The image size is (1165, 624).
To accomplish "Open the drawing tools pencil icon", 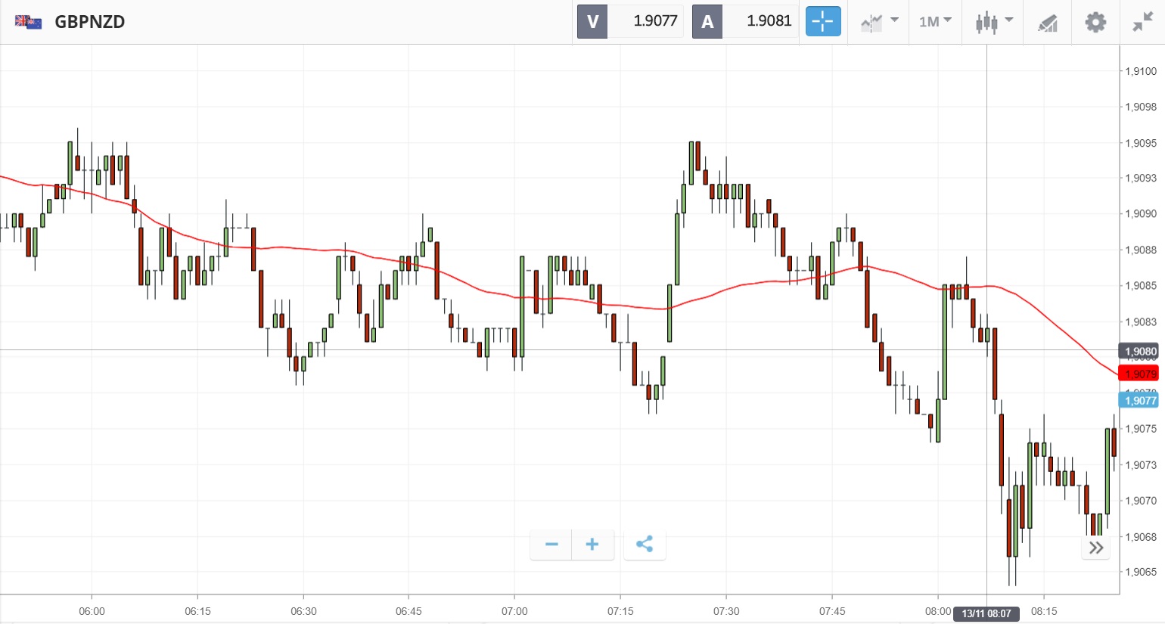I will (x=1047, y=23).
